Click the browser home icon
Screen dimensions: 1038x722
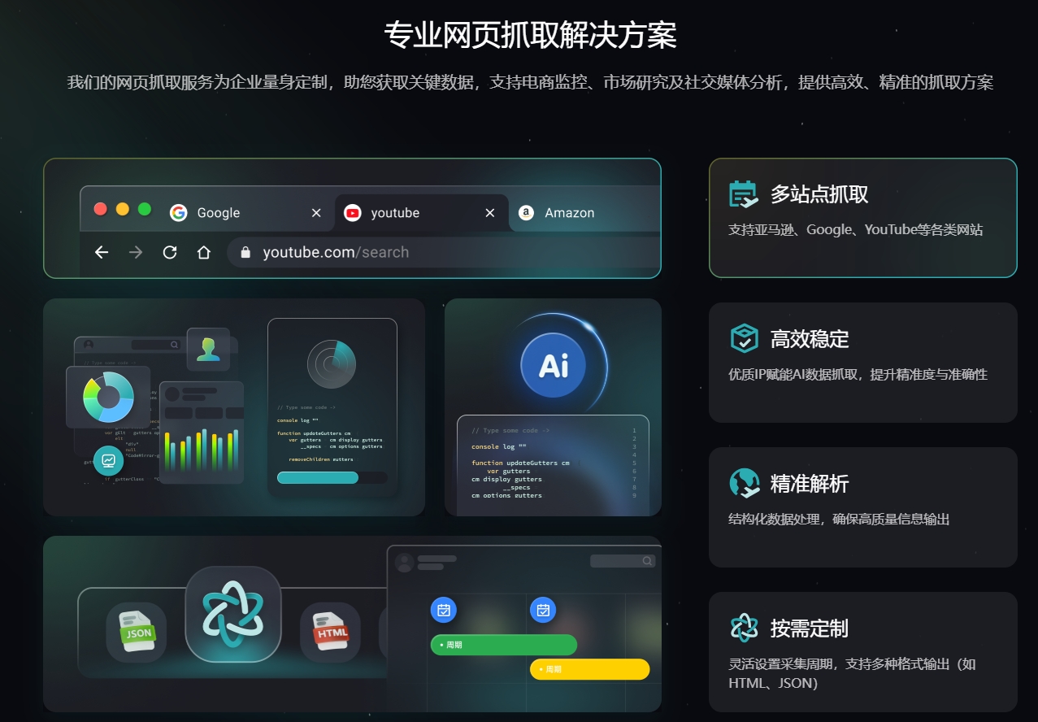[x=204, y=252]
